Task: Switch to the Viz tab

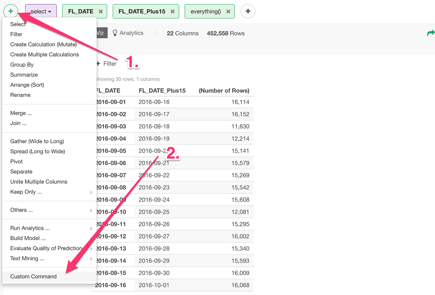Action: pyautogui.click(x=102, y=33)
